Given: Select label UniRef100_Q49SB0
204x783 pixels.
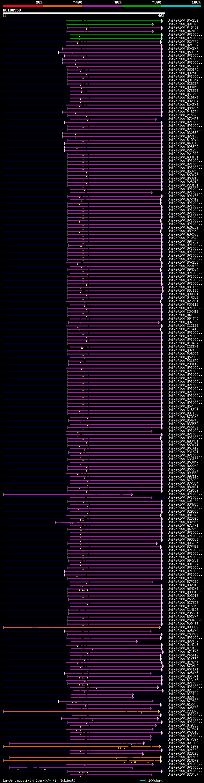Looking at the screenshot, I should (183, 726).
